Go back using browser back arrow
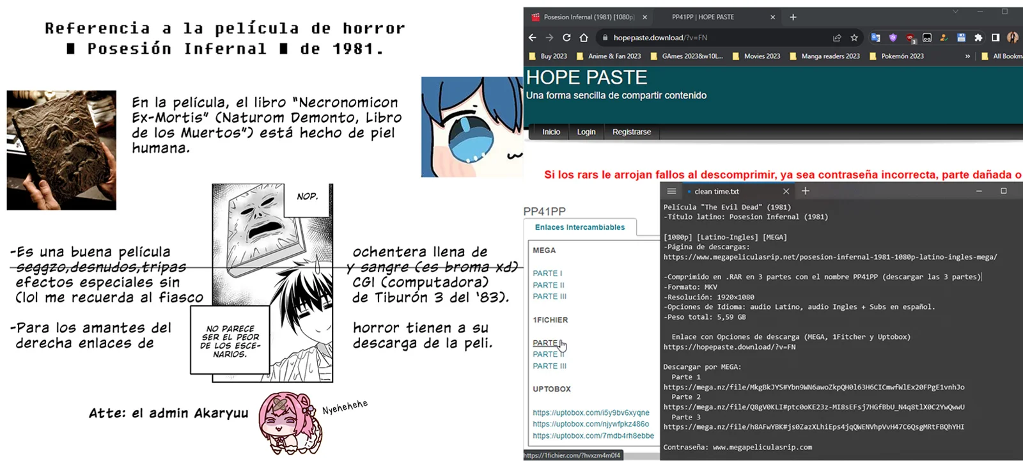 click(533, 38)
